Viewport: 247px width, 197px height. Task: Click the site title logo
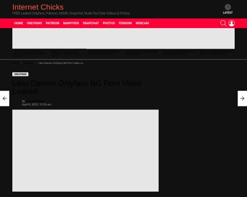pos(38,7)
